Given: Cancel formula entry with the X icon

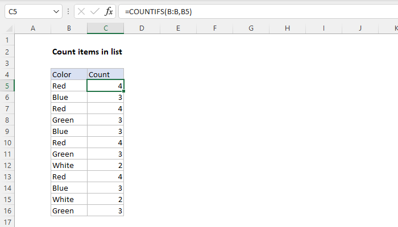Looking at the screenshot, I should 81,12.
